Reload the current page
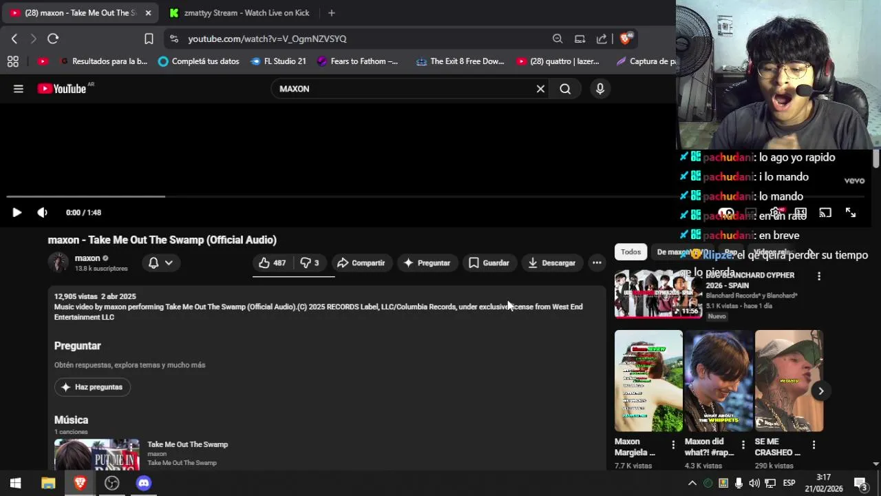Image resolution: width=881 pixels, height=496 pixels. [53, 39]
